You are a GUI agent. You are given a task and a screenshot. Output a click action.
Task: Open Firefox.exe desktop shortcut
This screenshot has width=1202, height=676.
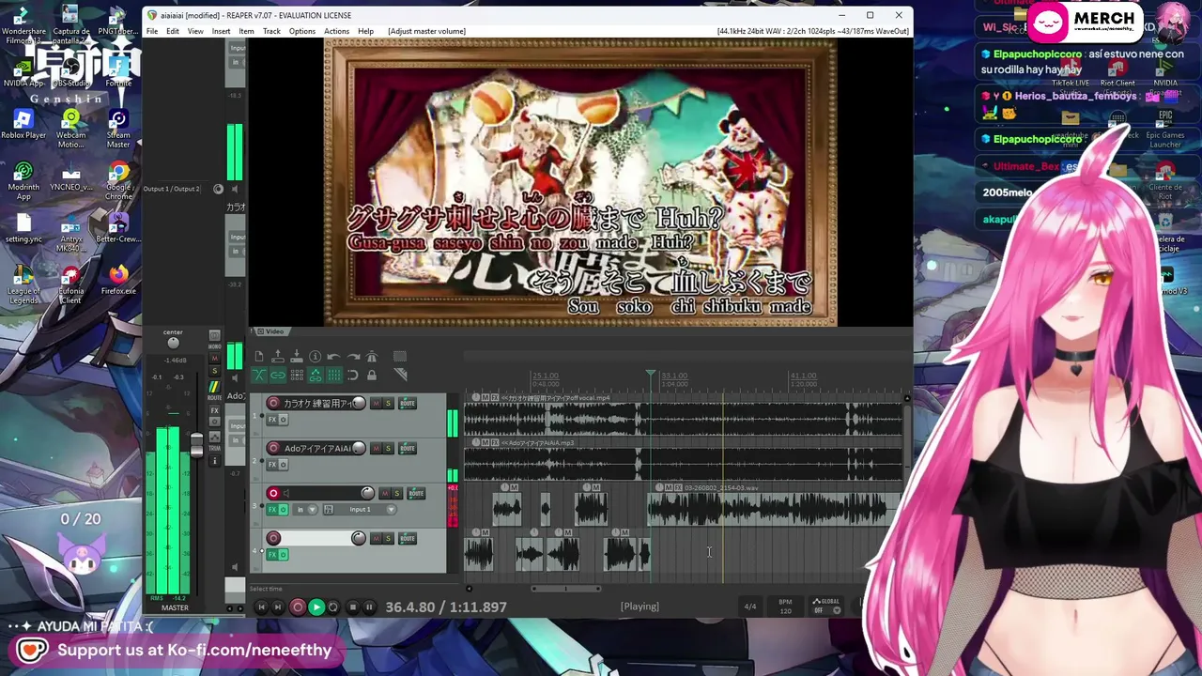(x=117, y=281)
